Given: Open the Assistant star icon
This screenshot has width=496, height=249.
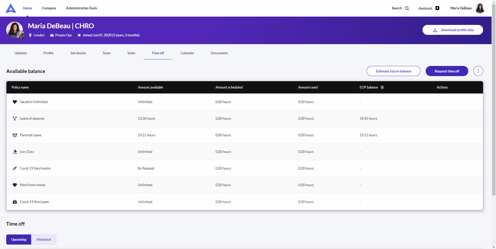Looking at the screenshot, I should (x=437, y=8).
